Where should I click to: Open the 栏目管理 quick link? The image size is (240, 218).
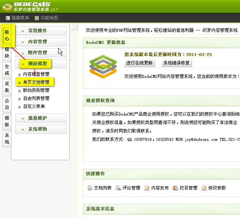pos(188,188)
